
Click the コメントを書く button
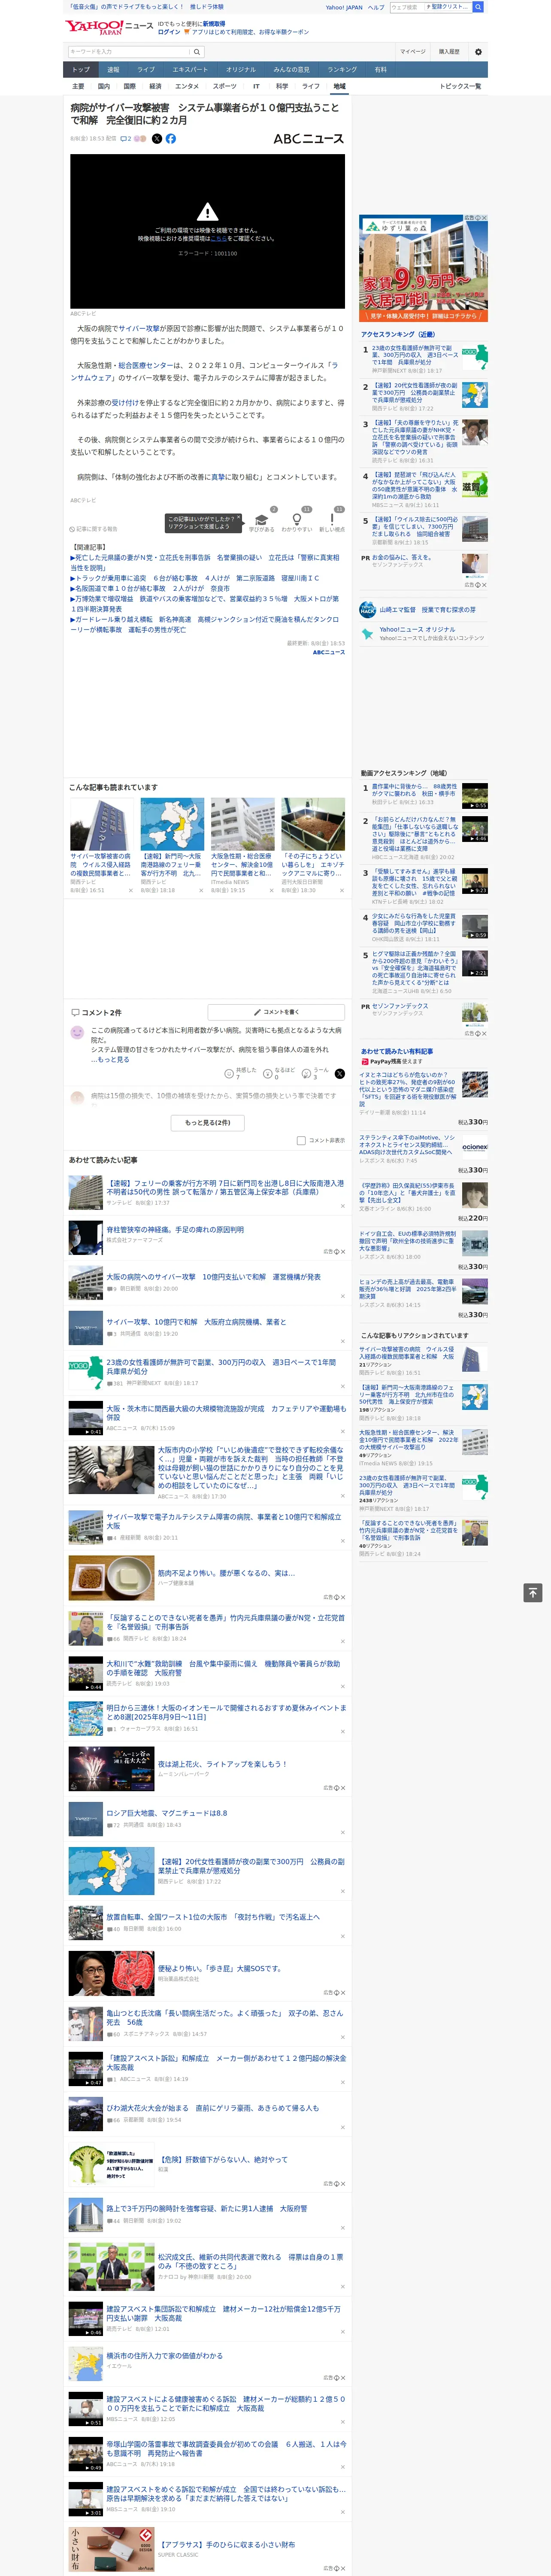276,1012
